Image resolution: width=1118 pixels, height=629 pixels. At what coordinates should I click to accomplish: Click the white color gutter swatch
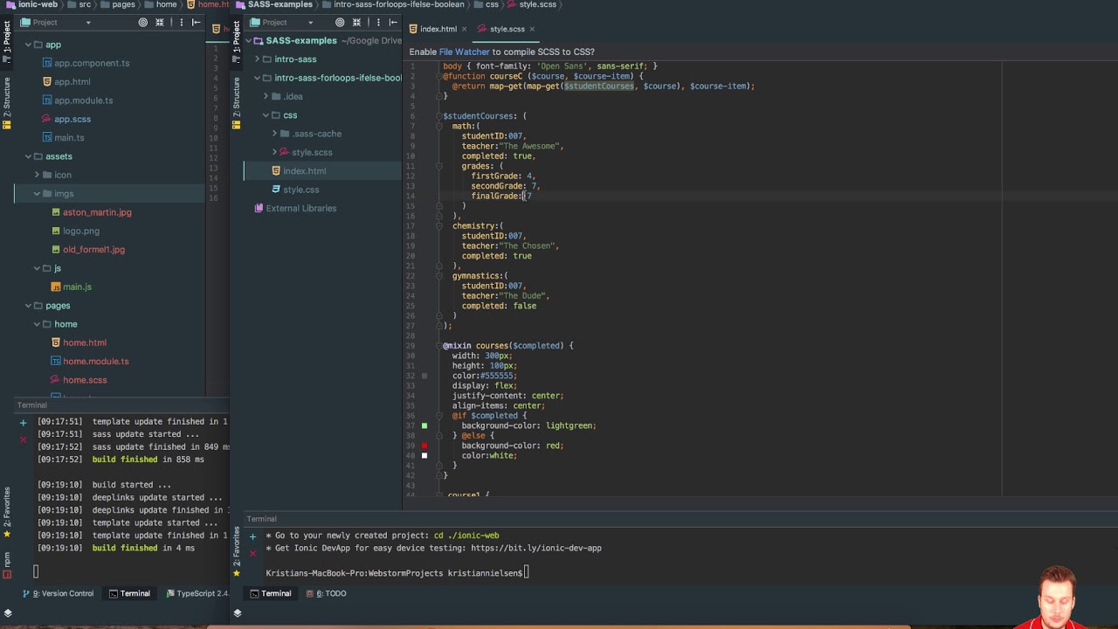424,455
